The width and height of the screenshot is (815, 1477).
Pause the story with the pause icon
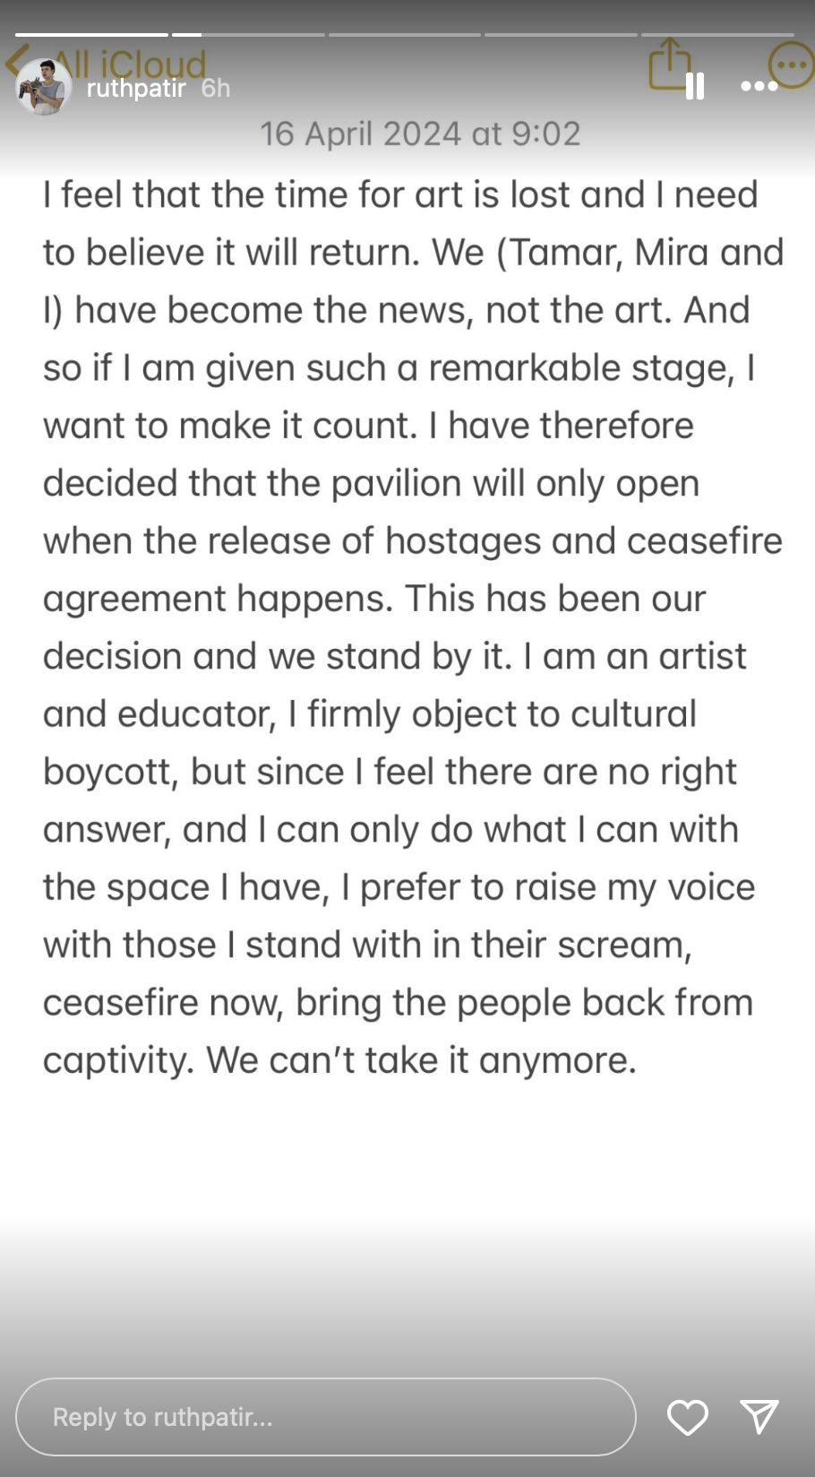pyautogui.click(x=695, y=86)
